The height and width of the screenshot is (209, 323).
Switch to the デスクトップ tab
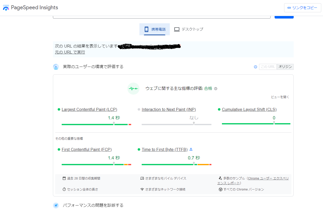pos(189,29)
